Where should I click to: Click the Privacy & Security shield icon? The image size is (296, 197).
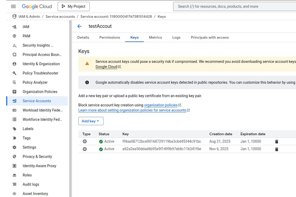(14, 157)
